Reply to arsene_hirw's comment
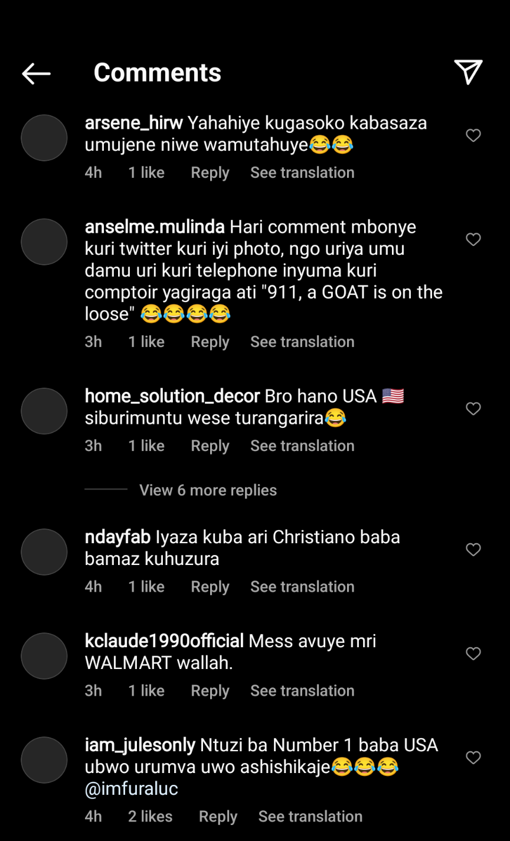 point(210,173)
